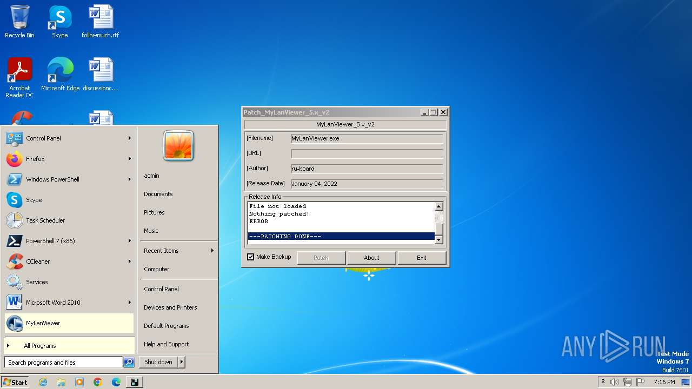Image resolution: width=692 pixels, height=389 pixels.
Task: Click the Release Info scroll down arrow
Action: pyautogui.click(x=439, y=240)
